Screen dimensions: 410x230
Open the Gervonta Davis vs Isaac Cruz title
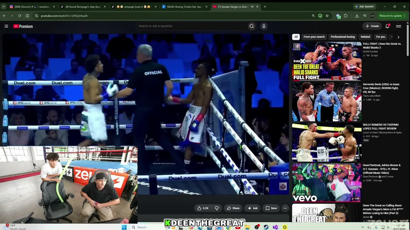tap(381, 88)
